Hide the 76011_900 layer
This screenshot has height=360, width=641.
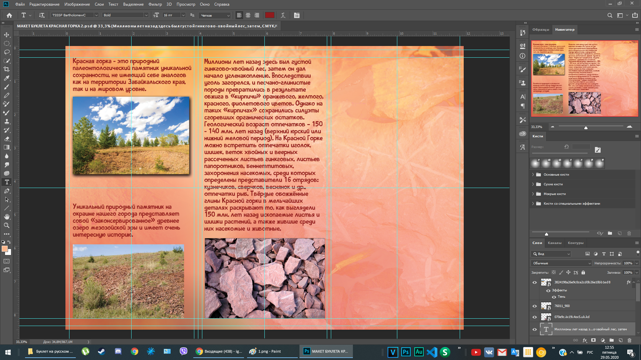[535, 306]
